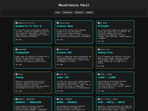This screenshot has width=148, height=111.
Task: Click the DRV8833 / TB6612FNG description text
Action: coord(32,108)
